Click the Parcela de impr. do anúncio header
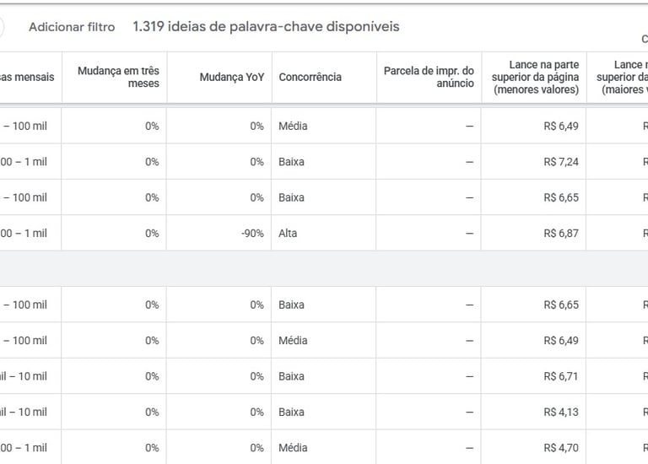648x464 pixels. coord(429,77)
